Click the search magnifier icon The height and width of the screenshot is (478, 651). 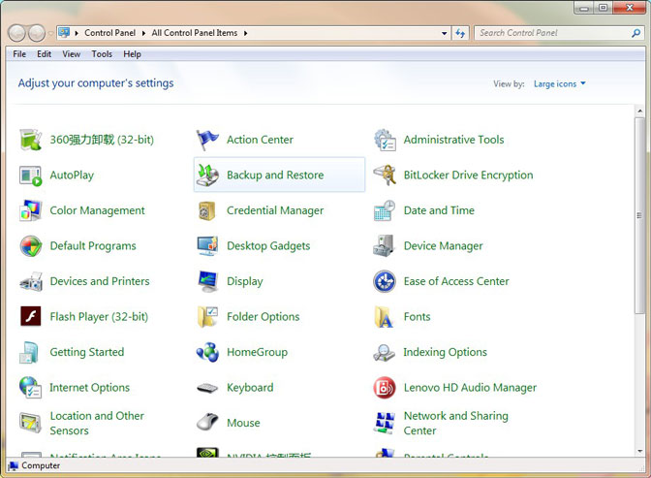click(x=635, y=33)
